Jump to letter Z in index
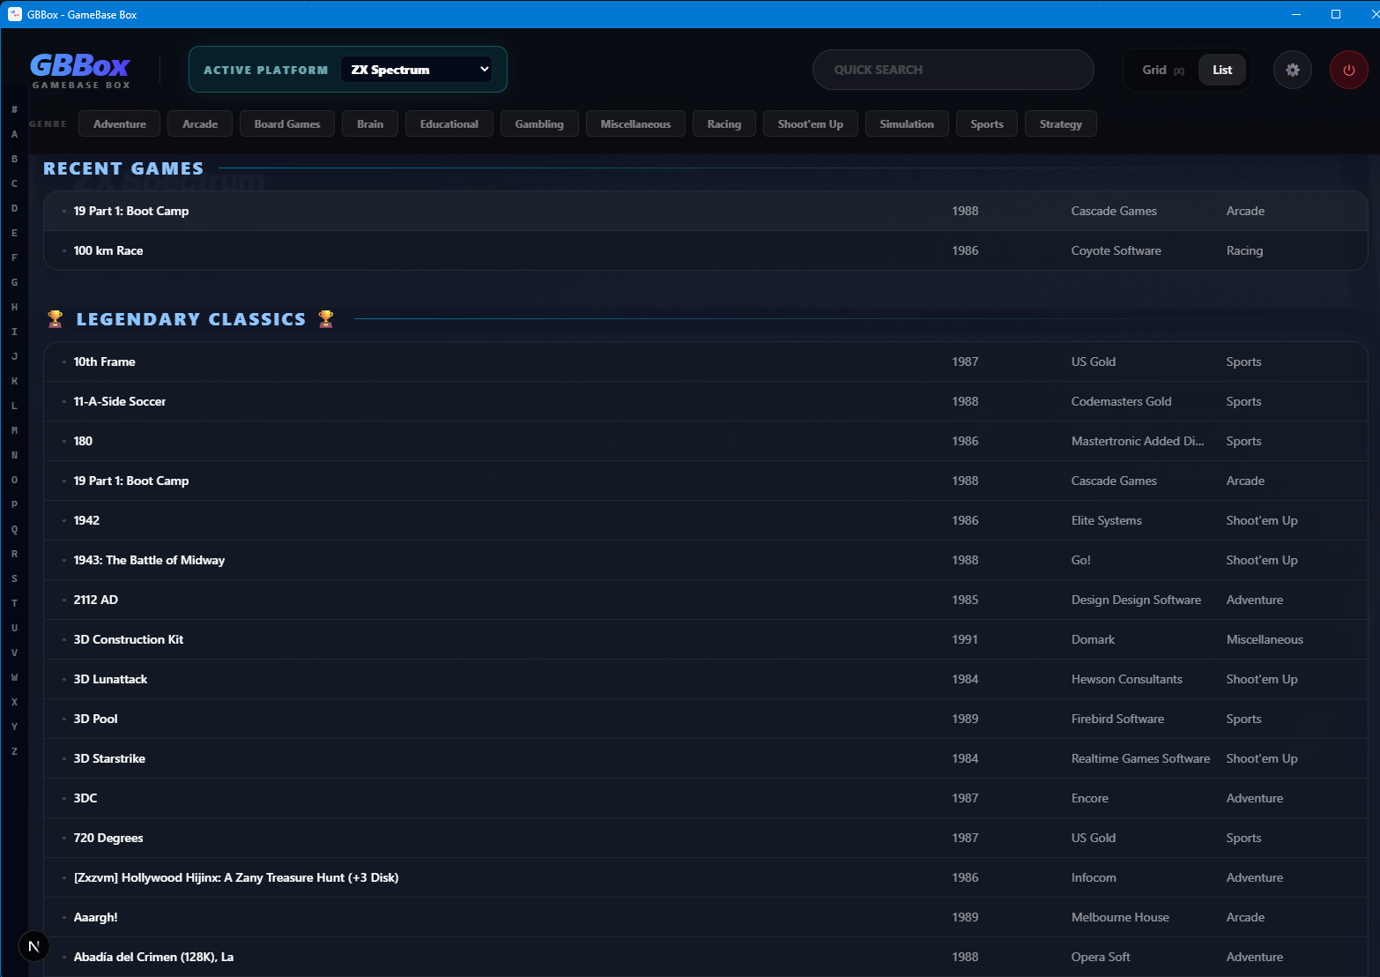 click(14, 751)
